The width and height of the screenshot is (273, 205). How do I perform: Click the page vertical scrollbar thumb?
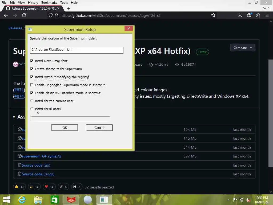point(271,113)
